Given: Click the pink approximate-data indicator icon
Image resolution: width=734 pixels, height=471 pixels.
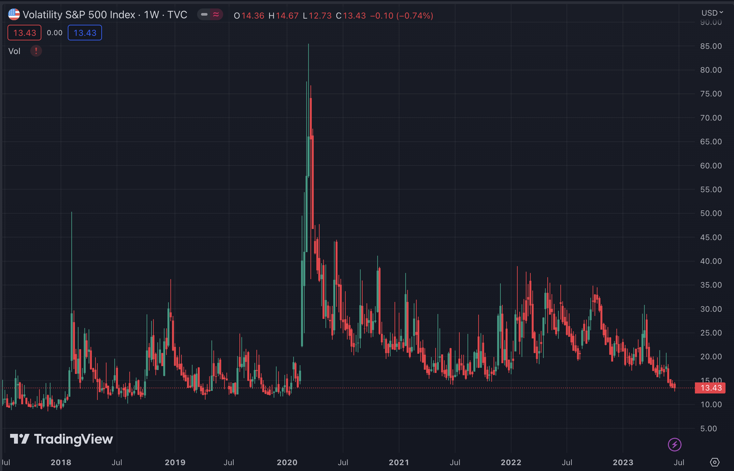Looking at the screenshot, I should (216, 15).
